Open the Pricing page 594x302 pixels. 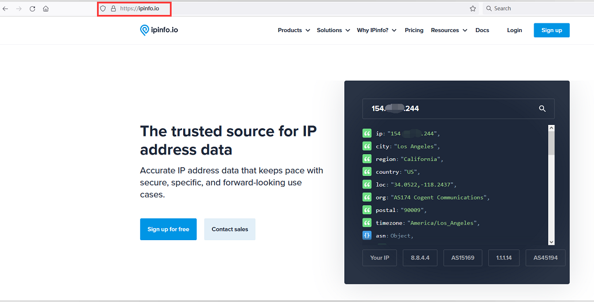(x=414, y=30)
